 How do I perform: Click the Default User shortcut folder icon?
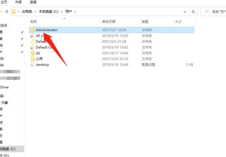(32, 47)
